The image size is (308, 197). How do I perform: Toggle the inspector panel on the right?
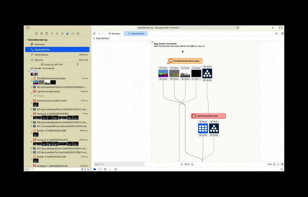[281, 28]
